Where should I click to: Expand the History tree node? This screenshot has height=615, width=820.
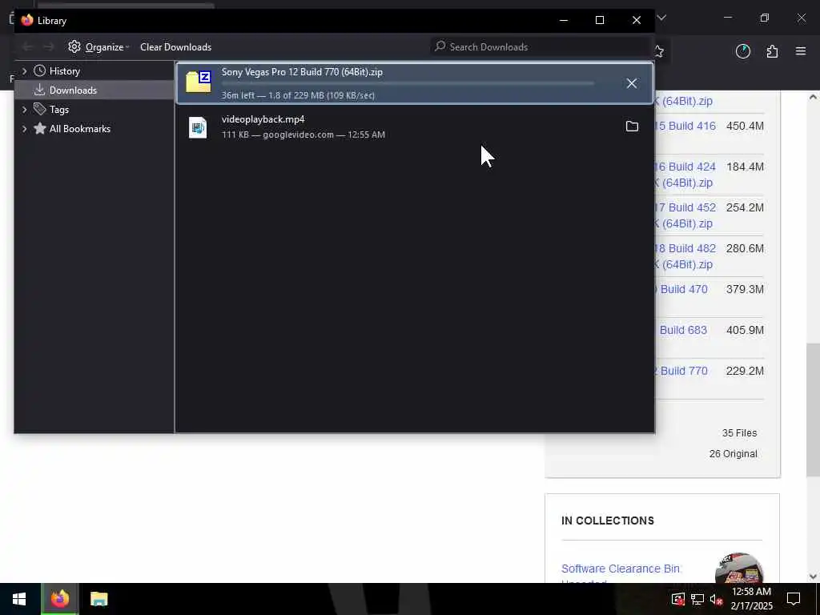[24, 71]
